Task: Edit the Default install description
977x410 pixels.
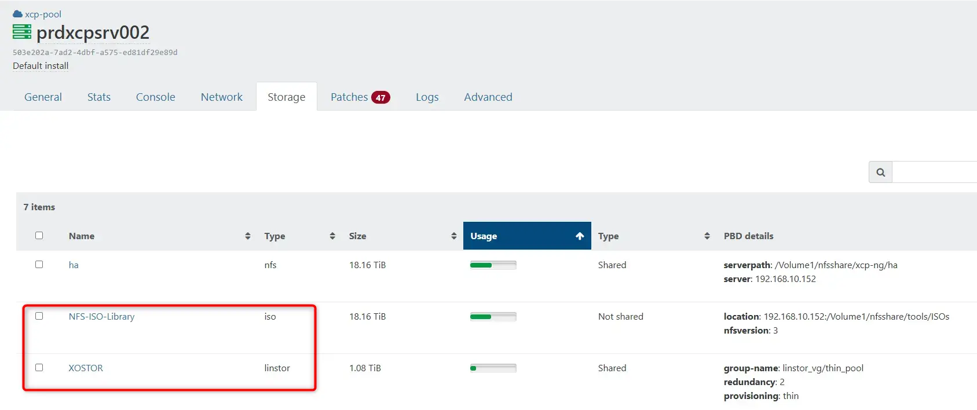Action: tap(41, 65)
